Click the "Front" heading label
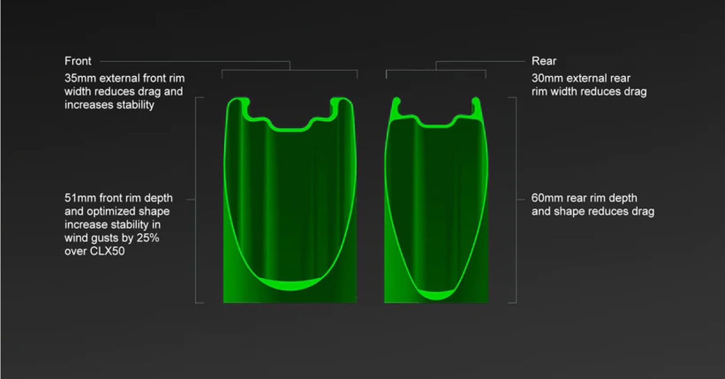 (78, 62)
